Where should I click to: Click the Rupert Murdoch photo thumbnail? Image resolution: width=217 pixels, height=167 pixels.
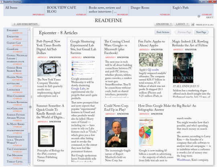coord(116,132)
